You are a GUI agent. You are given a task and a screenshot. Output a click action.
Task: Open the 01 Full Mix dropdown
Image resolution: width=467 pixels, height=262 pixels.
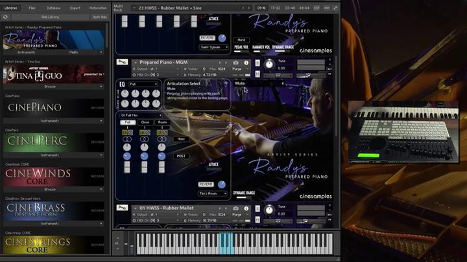[141, 115]
